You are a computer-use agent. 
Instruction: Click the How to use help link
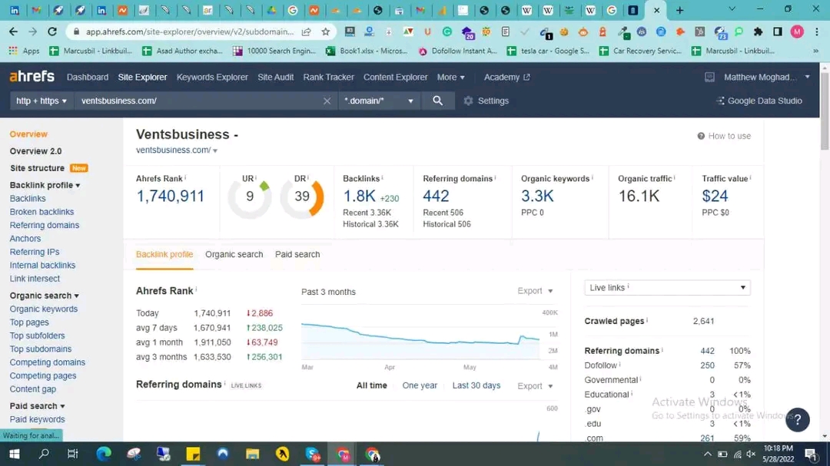724,136
